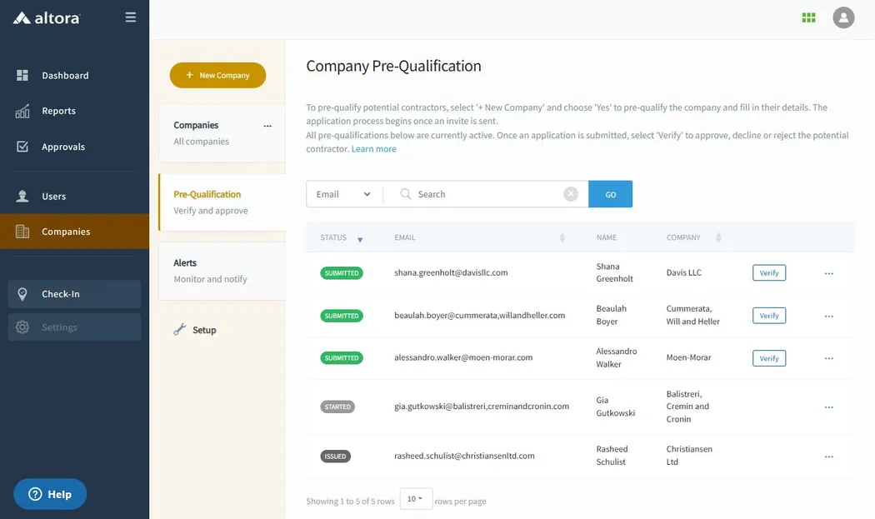This screenshot has height=519, width=875.
Task: Click company name Davis LLC
Action: click(683, 273)
